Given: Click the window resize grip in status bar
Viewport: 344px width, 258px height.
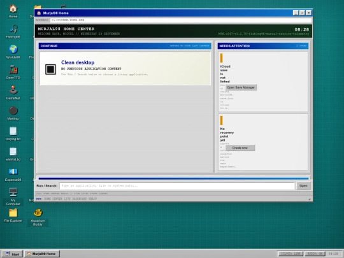Looking at the screenshot, I should tap(310, 199).
